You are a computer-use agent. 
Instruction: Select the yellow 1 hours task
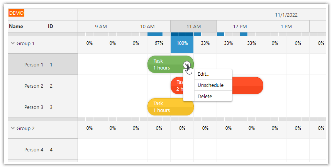point(170,107)
